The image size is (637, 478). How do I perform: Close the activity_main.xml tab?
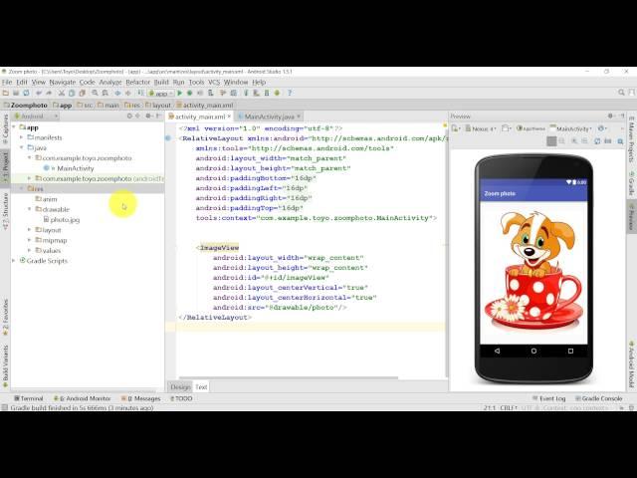point(229,117)
